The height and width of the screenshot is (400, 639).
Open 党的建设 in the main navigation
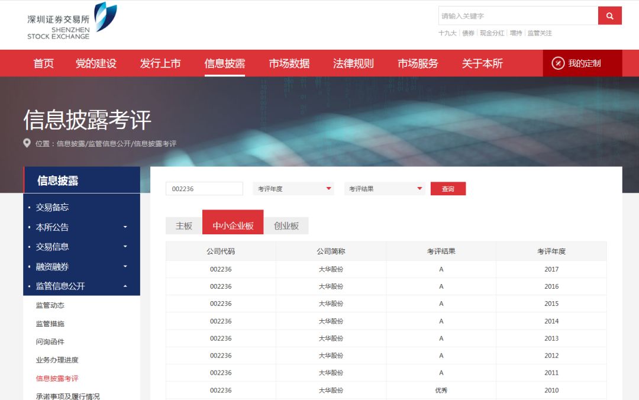coord(96,63)
